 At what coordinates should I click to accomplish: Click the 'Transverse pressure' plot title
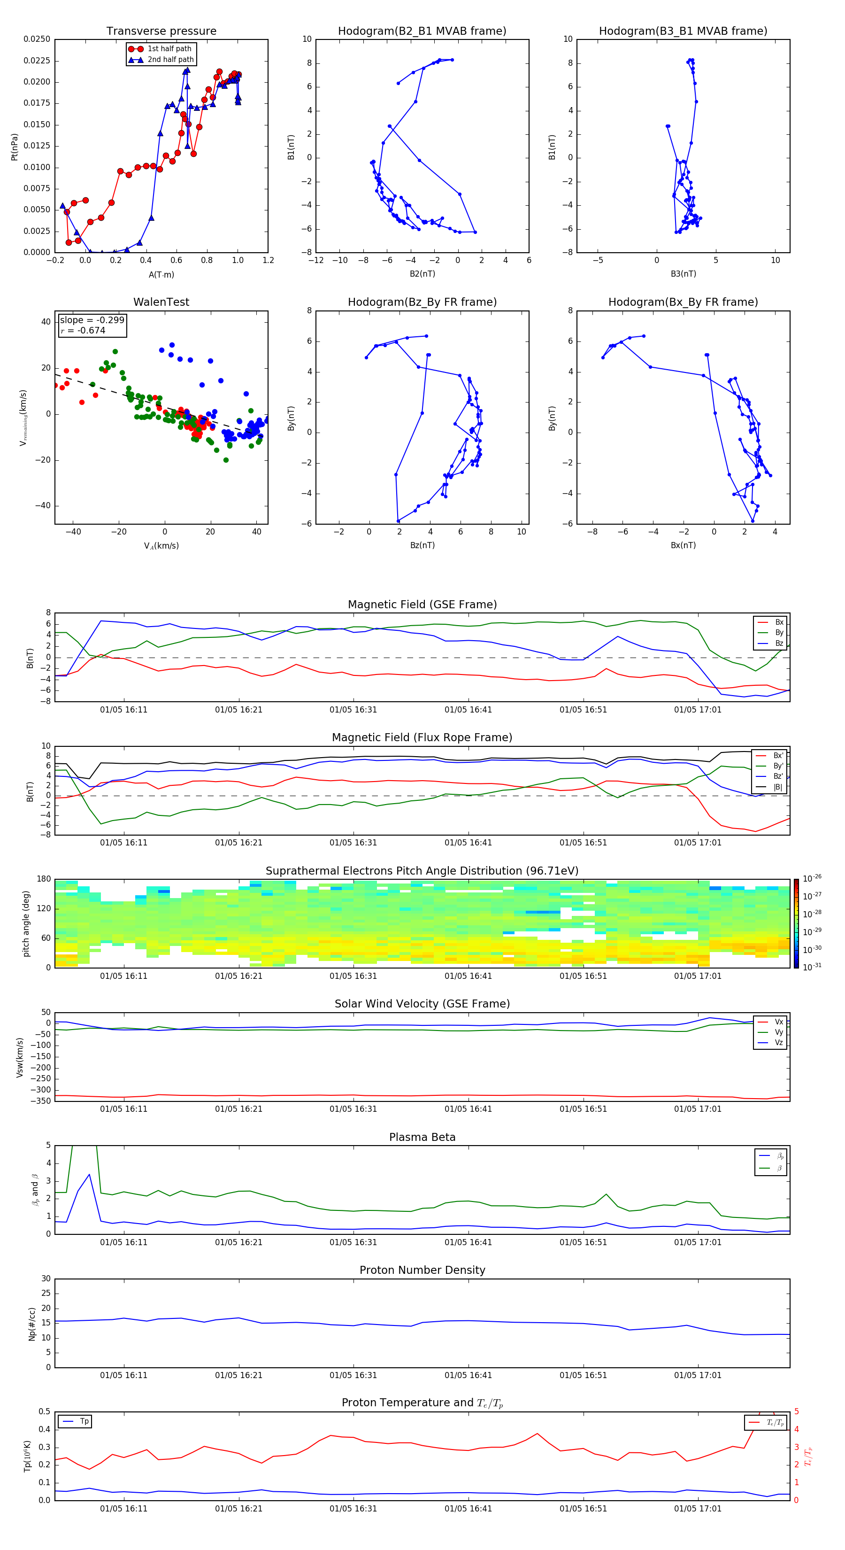(x=161, y=31)
